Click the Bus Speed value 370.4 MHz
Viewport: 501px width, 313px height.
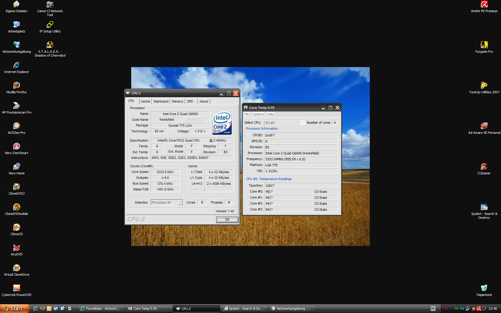pos(165,184)
